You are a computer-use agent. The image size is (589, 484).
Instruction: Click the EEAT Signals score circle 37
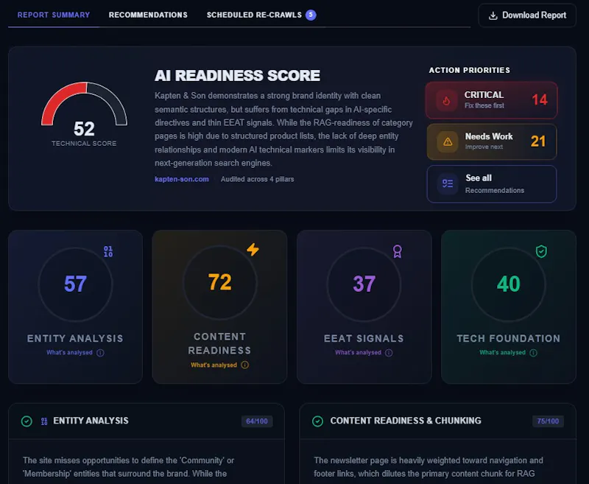click(x=364, y=284)
